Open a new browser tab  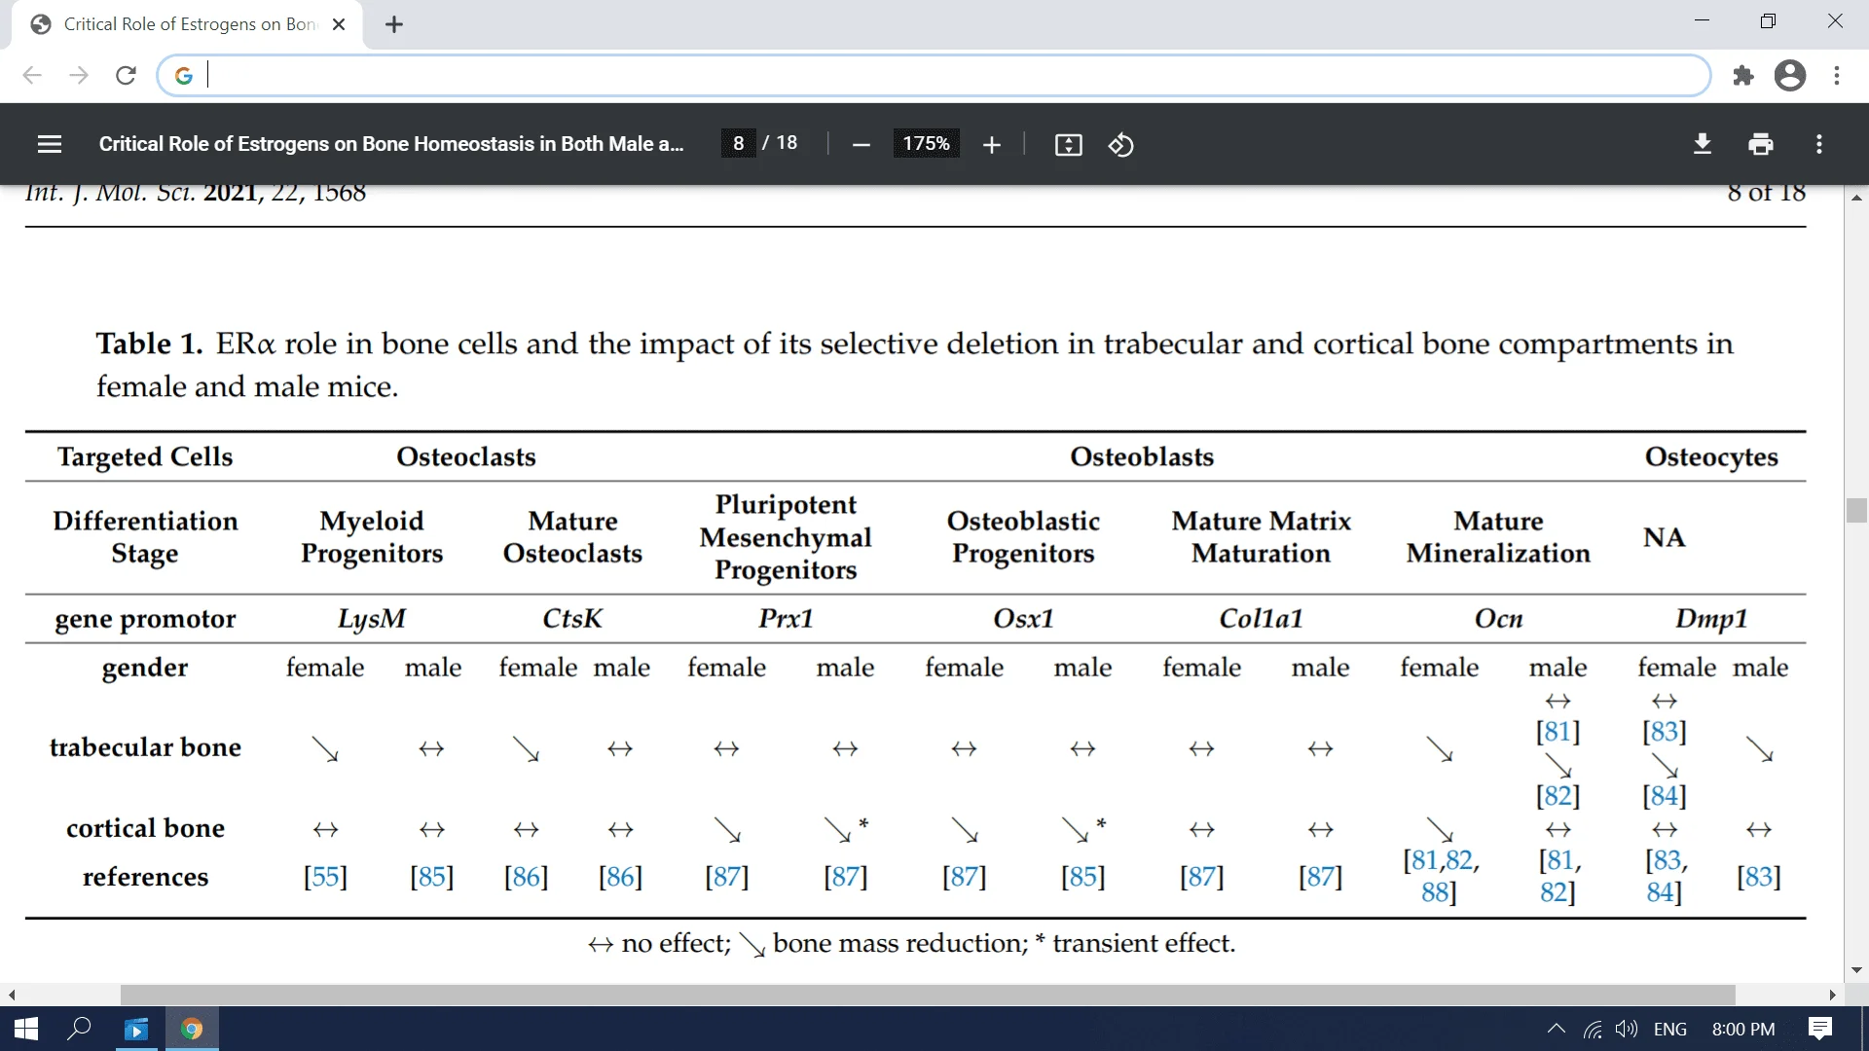[393, 24]
